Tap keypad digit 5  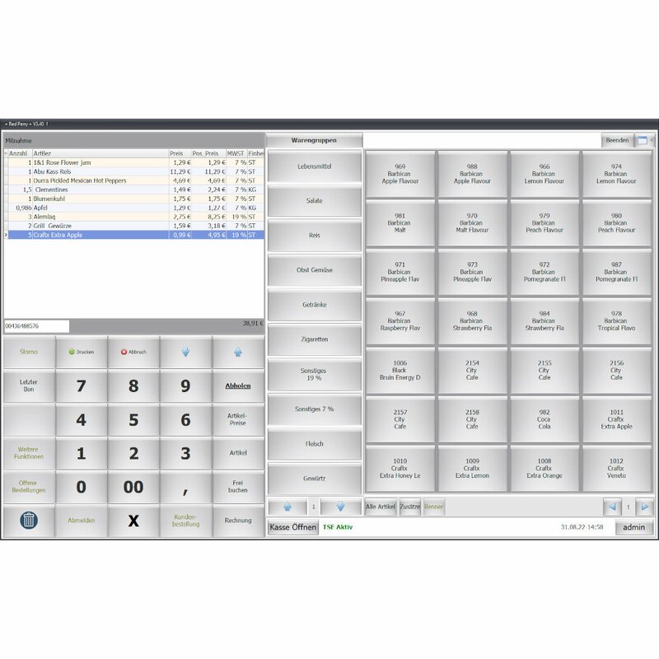click(133, 419)
